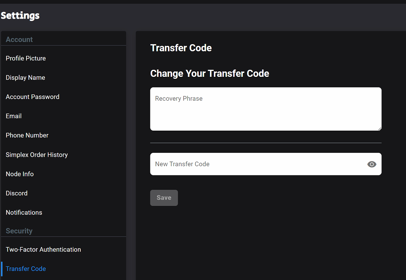Click the Settings page title
This screenshot has height=280, width=406.
tap(20, 16)
